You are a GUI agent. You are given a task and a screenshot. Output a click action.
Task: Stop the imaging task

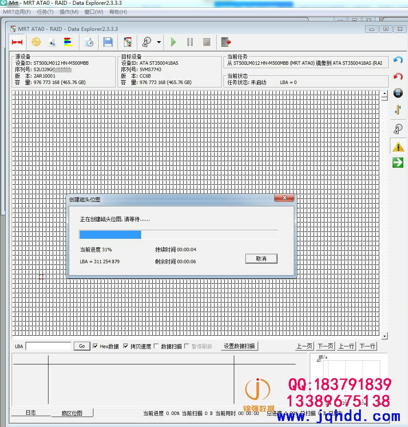tap(207, 42)
